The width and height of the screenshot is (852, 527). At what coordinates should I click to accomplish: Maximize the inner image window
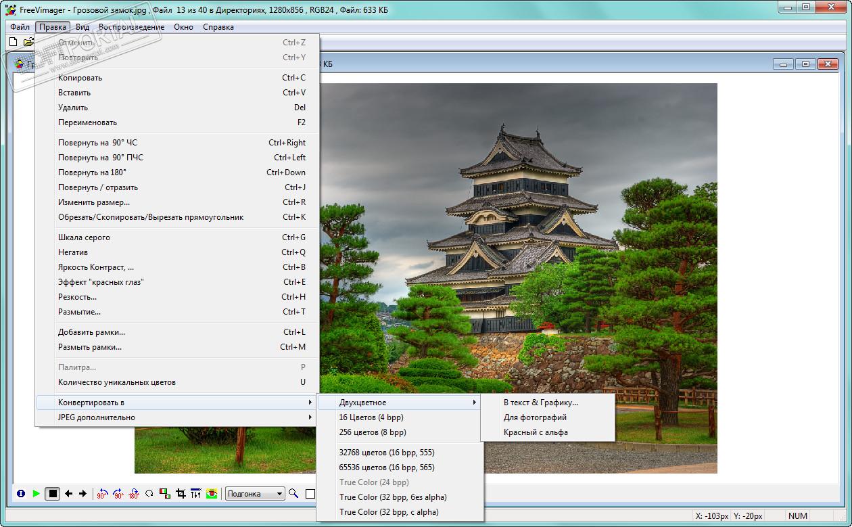pos(805,64)
